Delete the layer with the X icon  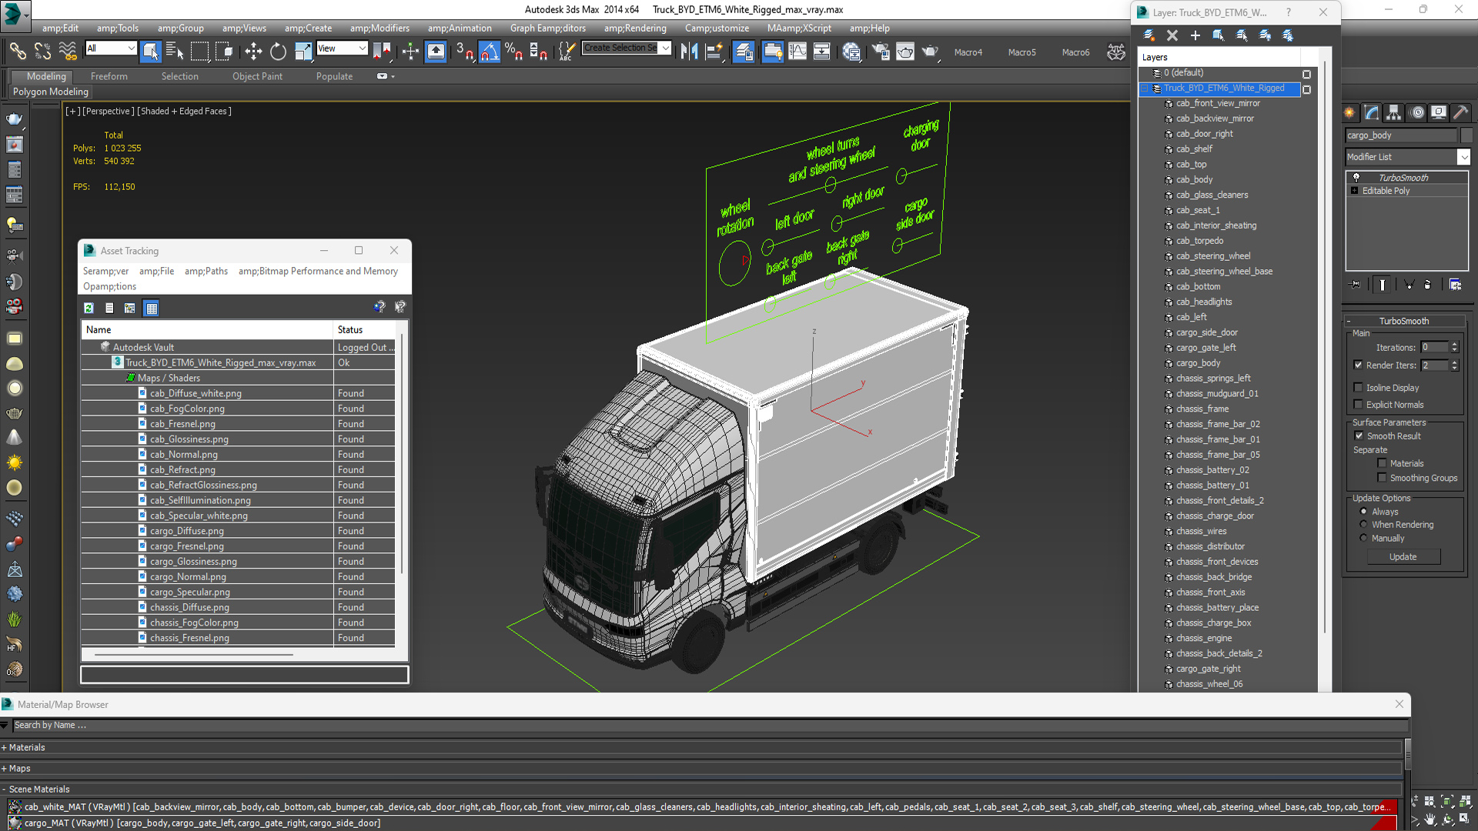point(1172,35)
